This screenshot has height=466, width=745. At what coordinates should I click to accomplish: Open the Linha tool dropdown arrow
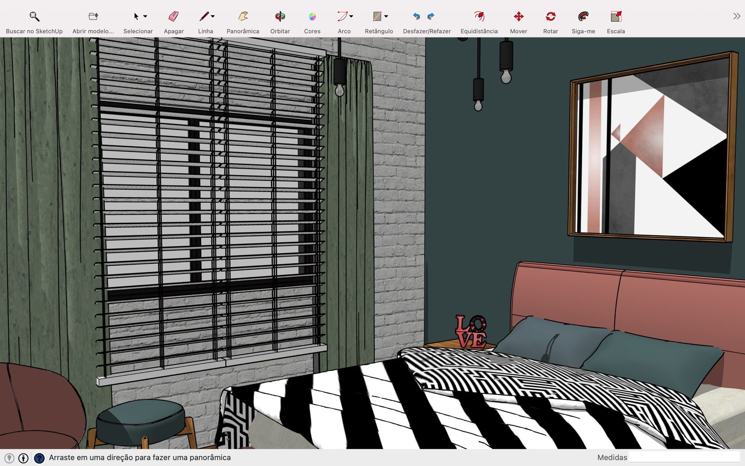click(213, 16)
